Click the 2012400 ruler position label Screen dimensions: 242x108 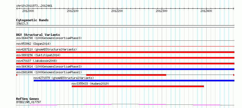[x=206, y=11]
